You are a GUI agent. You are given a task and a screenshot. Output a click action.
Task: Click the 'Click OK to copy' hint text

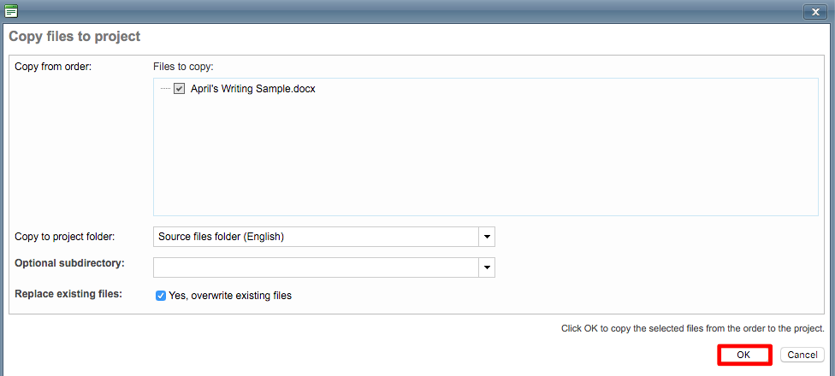tap(692, 328)
